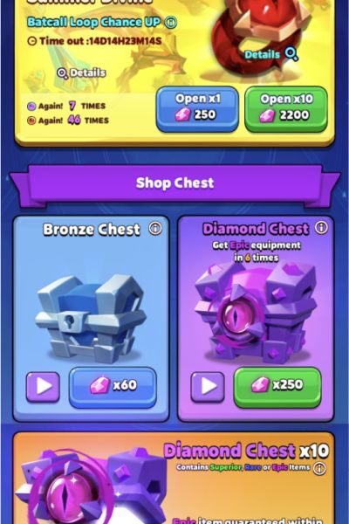Tap the Diamond Chest x10 info icon
This screenshot has height=524, width=349.
tap(319, 468)
